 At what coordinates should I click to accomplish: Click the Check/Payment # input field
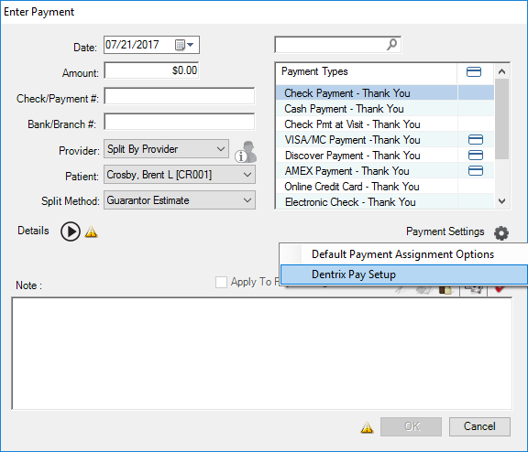(179, 96)
